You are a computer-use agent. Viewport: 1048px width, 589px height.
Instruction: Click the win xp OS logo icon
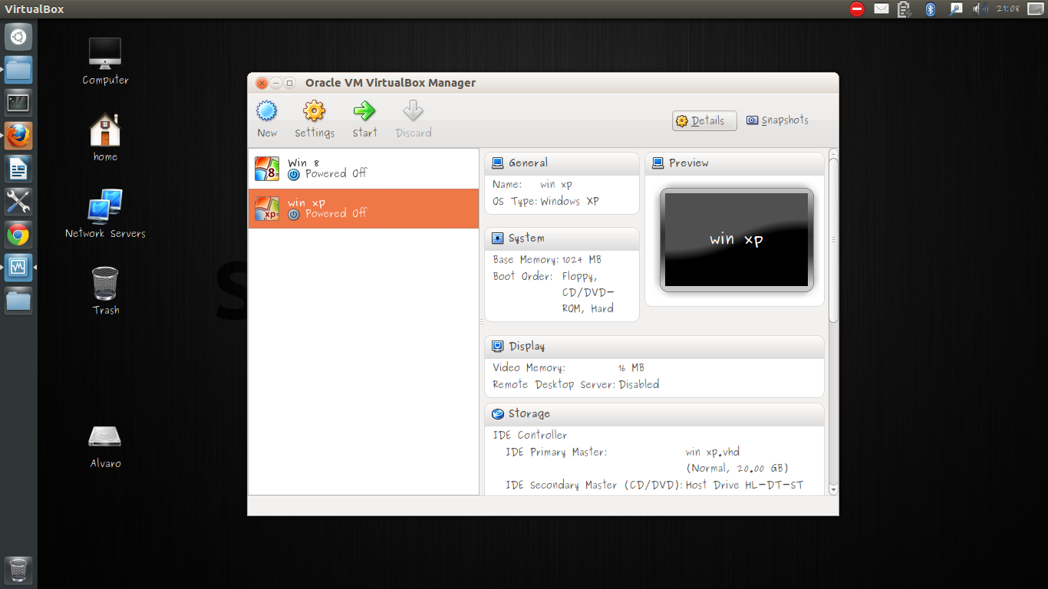pos(267,208)
